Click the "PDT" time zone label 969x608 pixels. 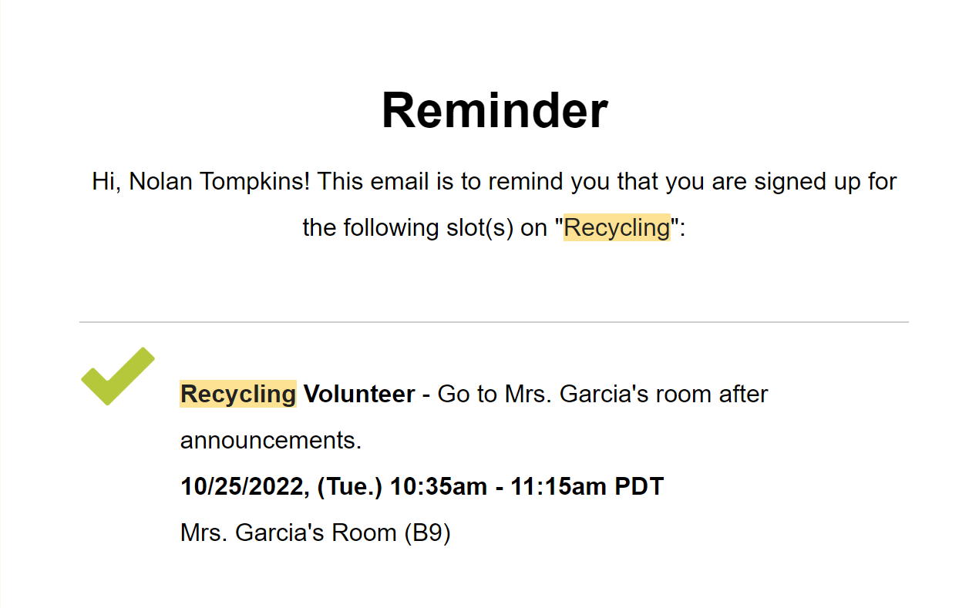coord(639,486)
